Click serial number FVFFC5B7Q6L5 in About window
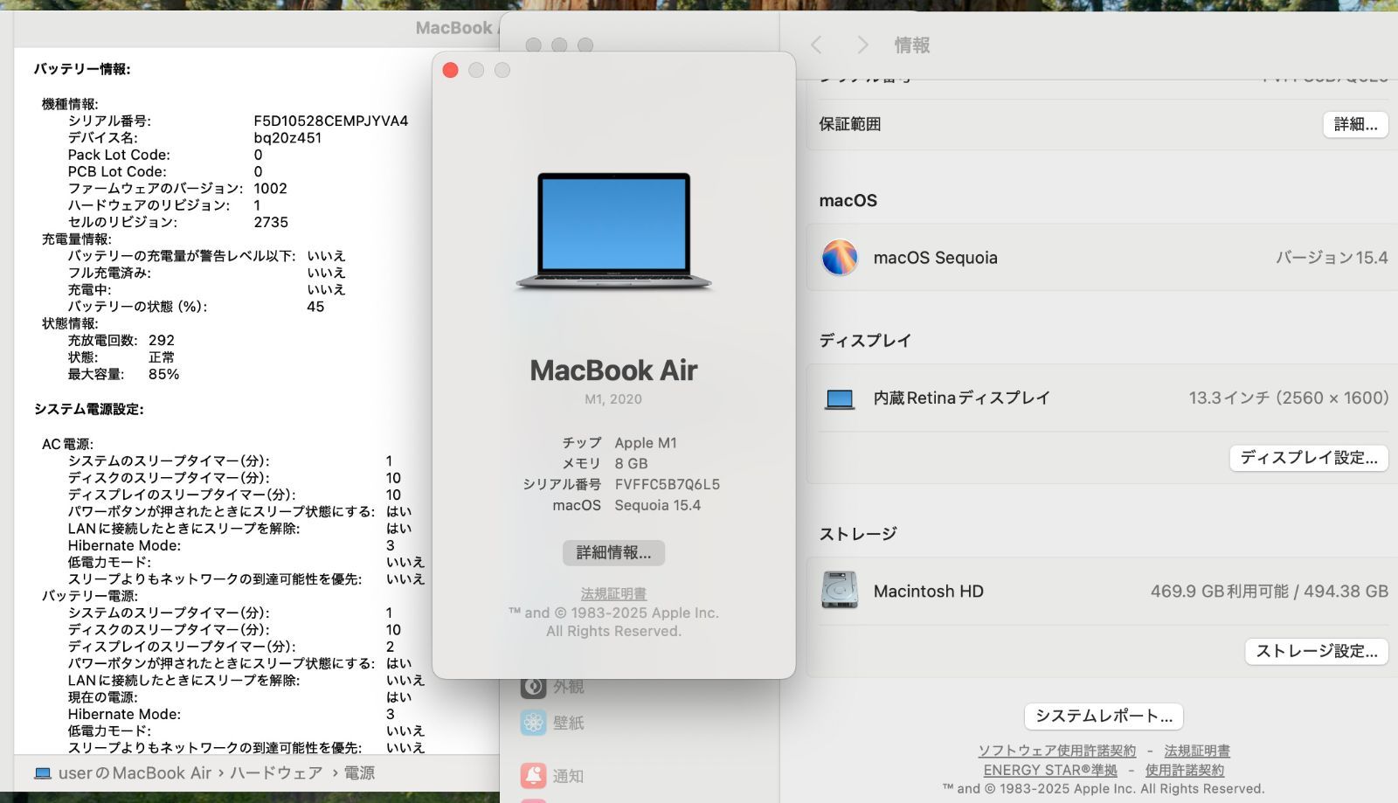Image resolution: width=1398 pixels, height=803 pixels. coord(668,484)
